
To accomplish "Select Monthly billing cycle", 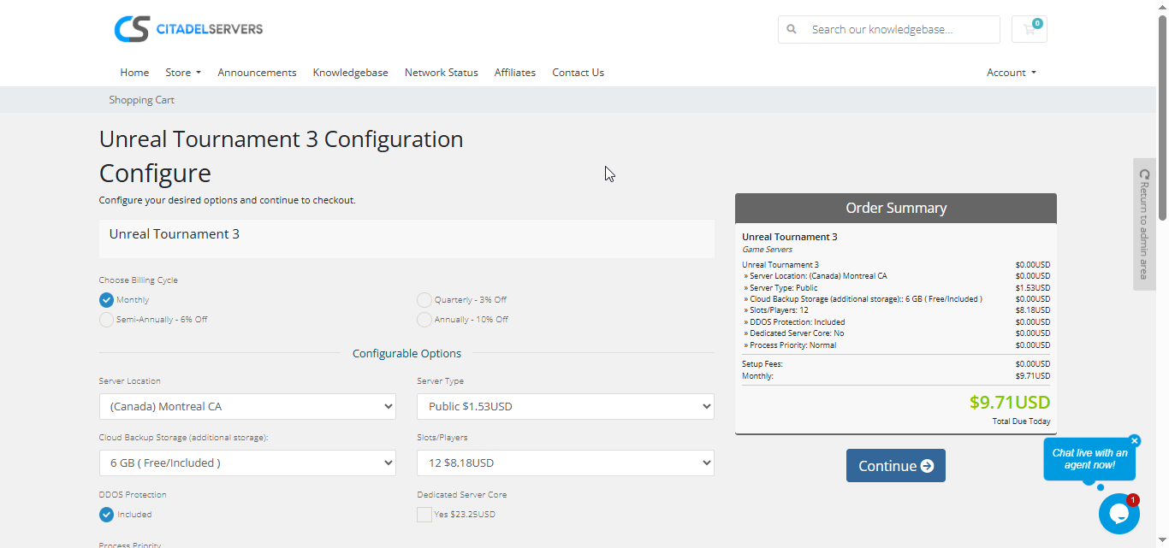I will [x=106, y=300].
